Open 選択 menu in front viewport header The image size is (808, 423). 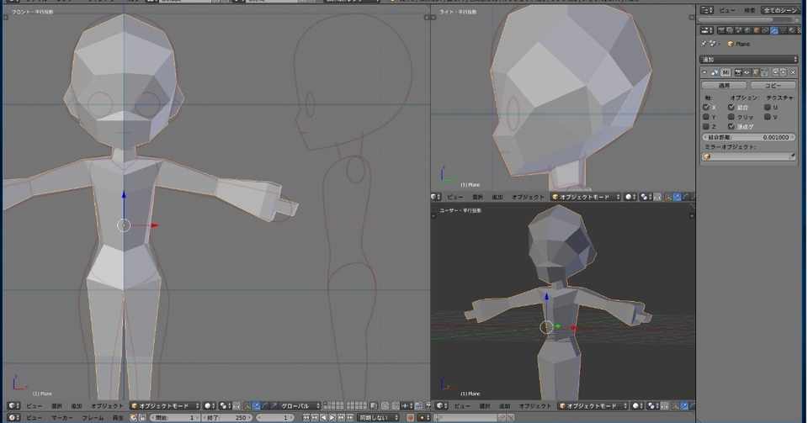click(56, 406)
